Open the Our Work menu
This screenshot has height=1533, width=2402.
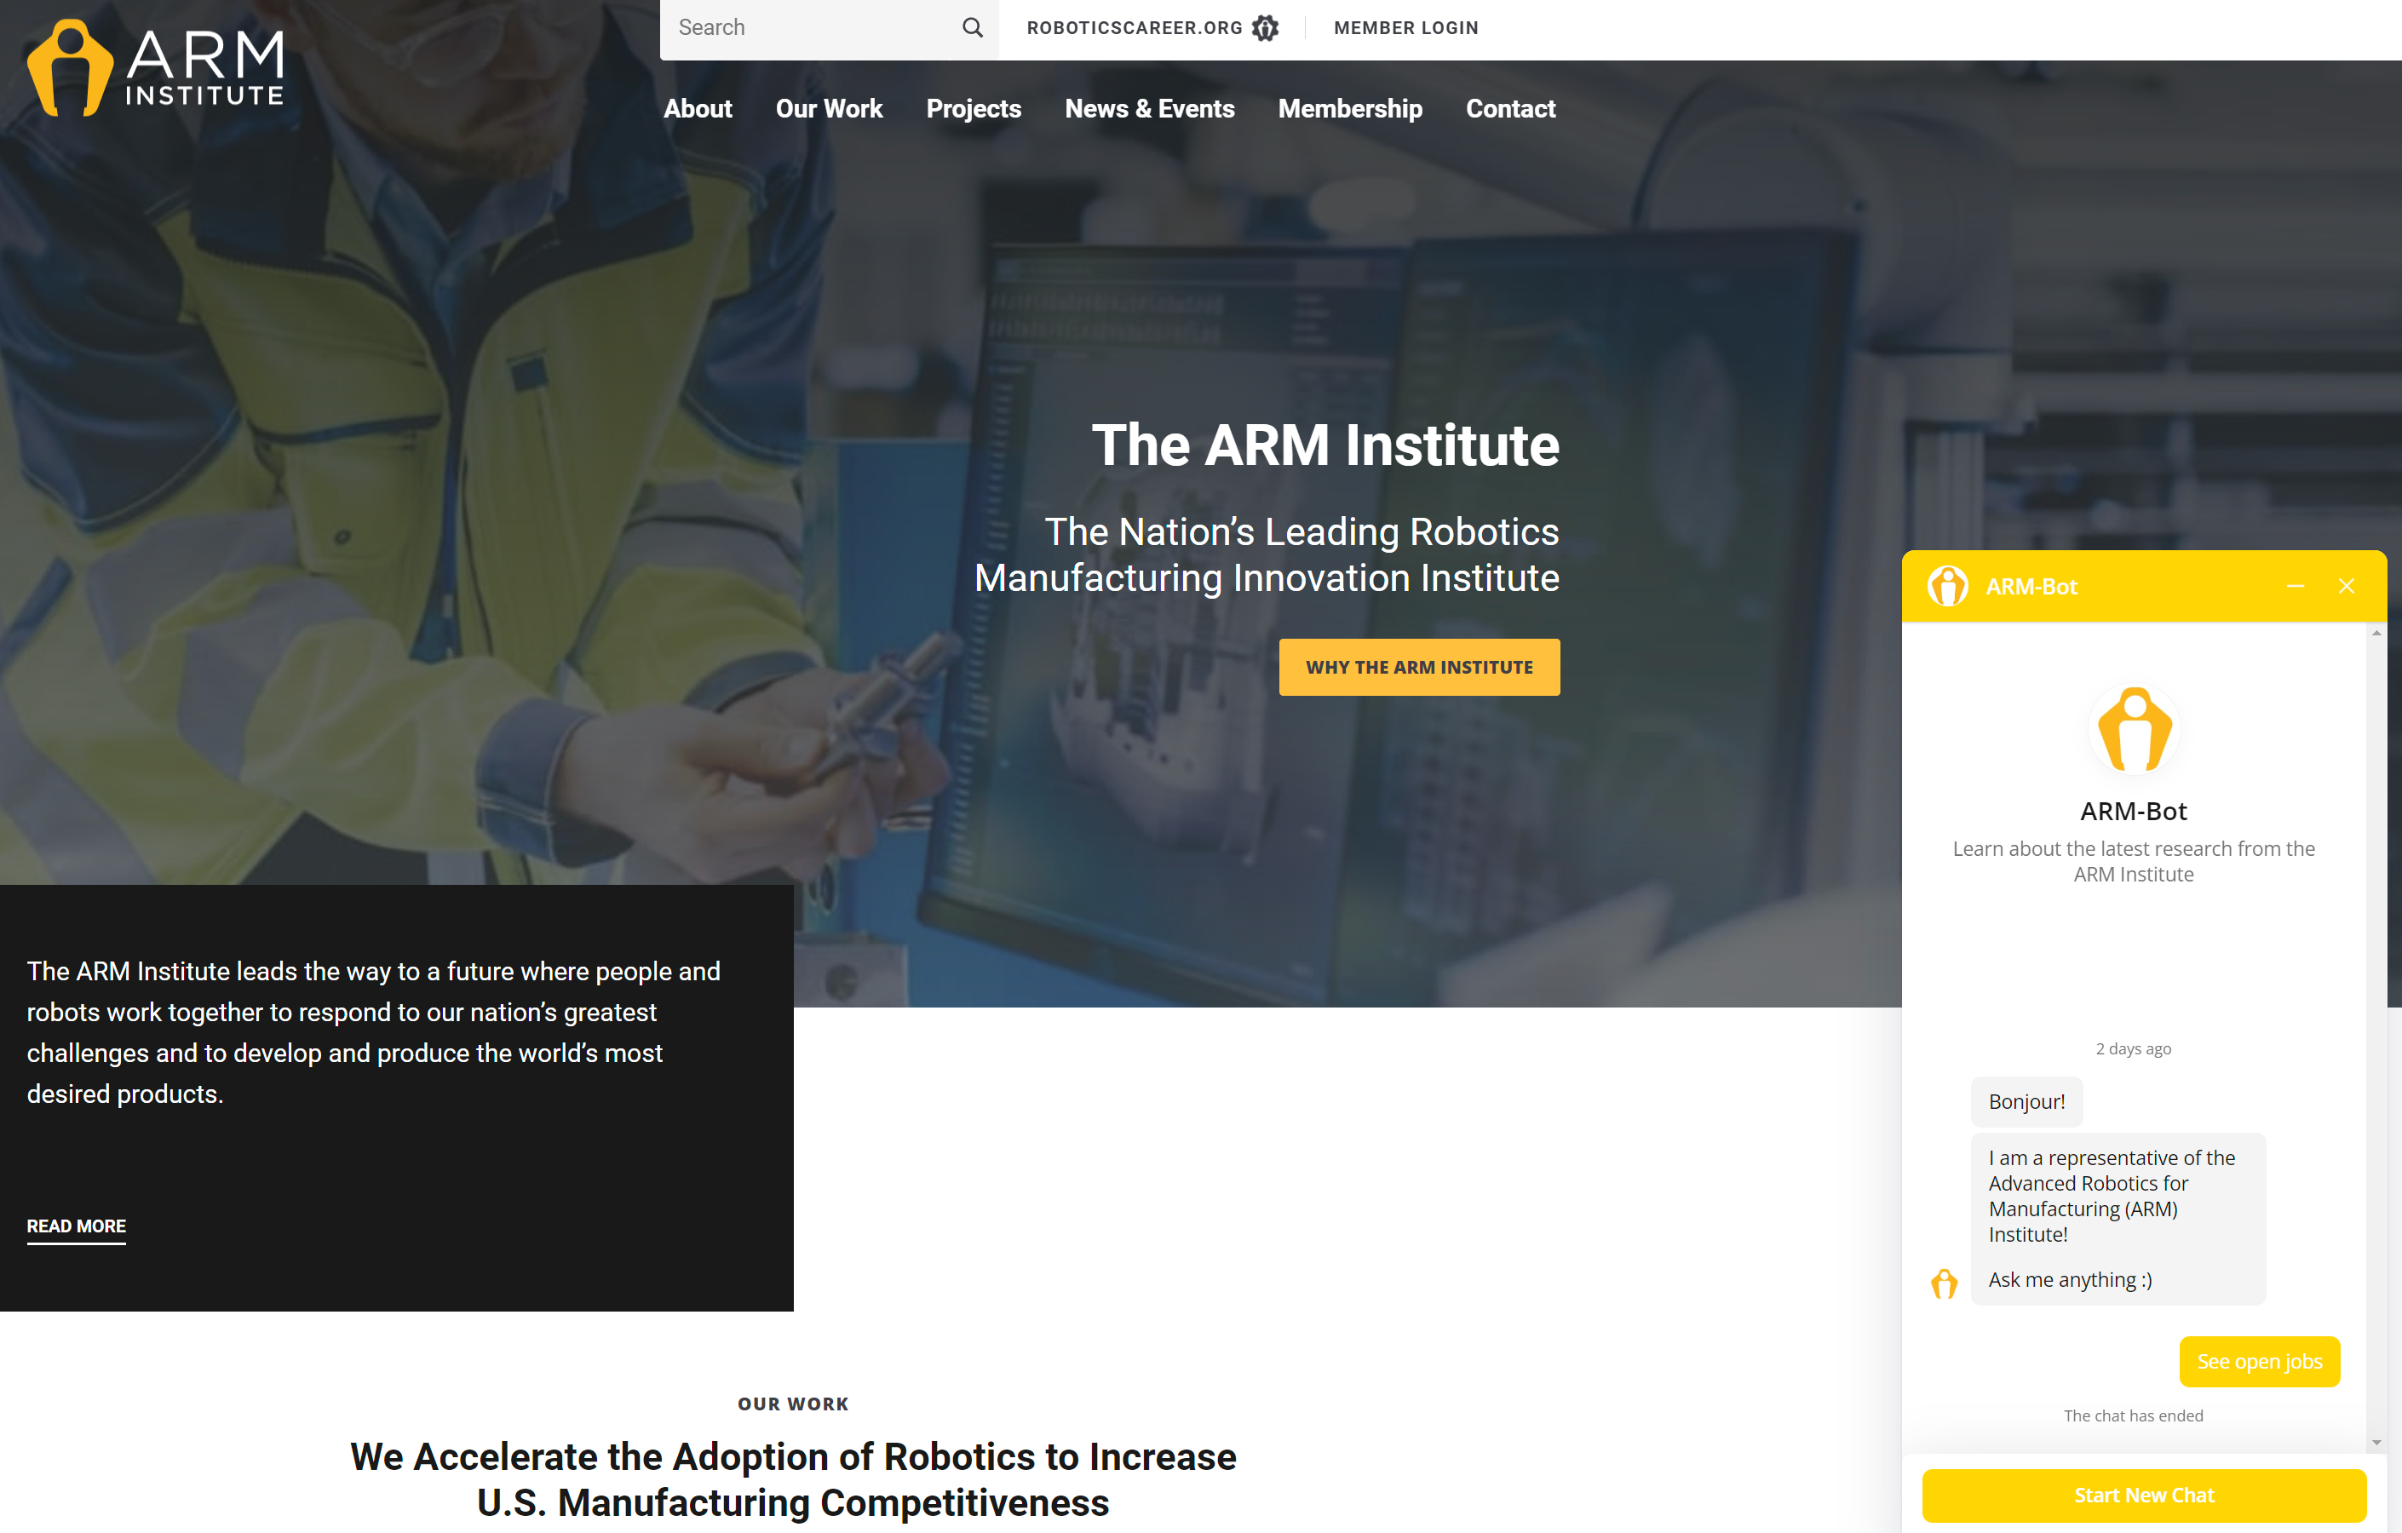point(829,109)
